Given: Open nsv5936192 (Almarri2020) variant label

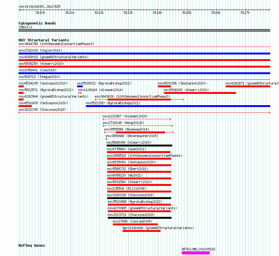Looking at the screenshot, I should click(186, 90).
